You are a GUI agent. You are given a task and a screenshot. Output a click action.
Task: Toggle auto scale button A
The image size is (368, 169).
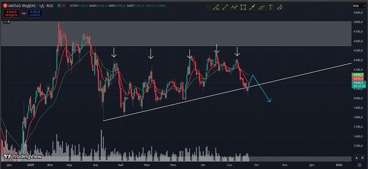pyautogui.click(x=356, y=158)
